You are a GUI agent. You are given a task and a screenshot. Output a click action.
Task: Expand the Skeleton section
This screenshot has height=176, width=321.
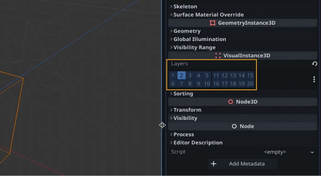(243, 7)
